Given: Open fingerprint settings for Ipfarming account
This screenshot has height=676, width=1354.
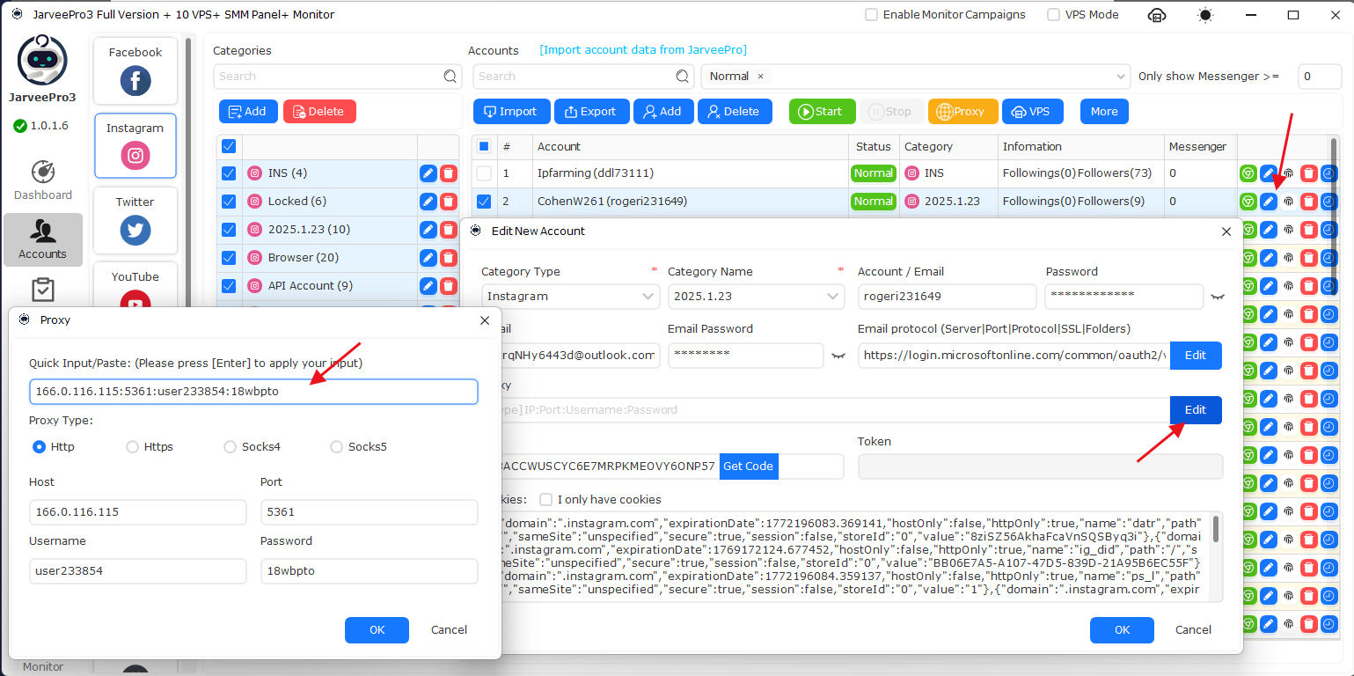Looking at the screenshot, I should [x=1288, y=173].
